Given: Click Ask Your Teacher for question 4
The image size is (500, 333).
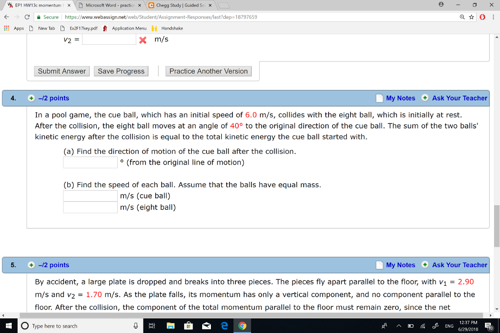Looking at the screenshot, I should pos(459,98).
